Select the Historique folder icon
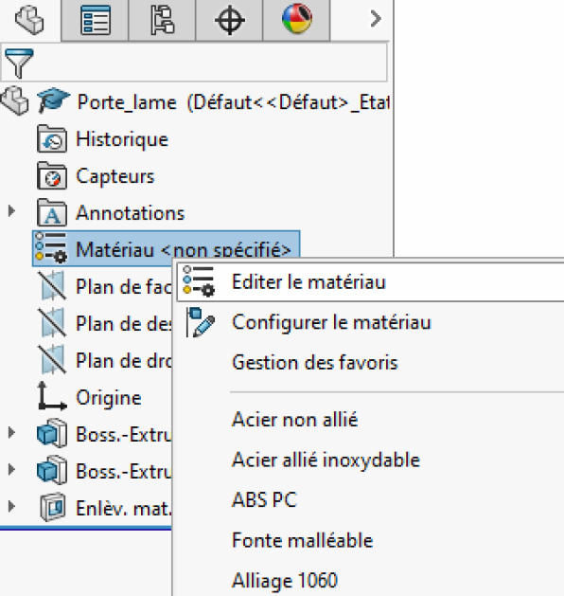 coord(52,139)
